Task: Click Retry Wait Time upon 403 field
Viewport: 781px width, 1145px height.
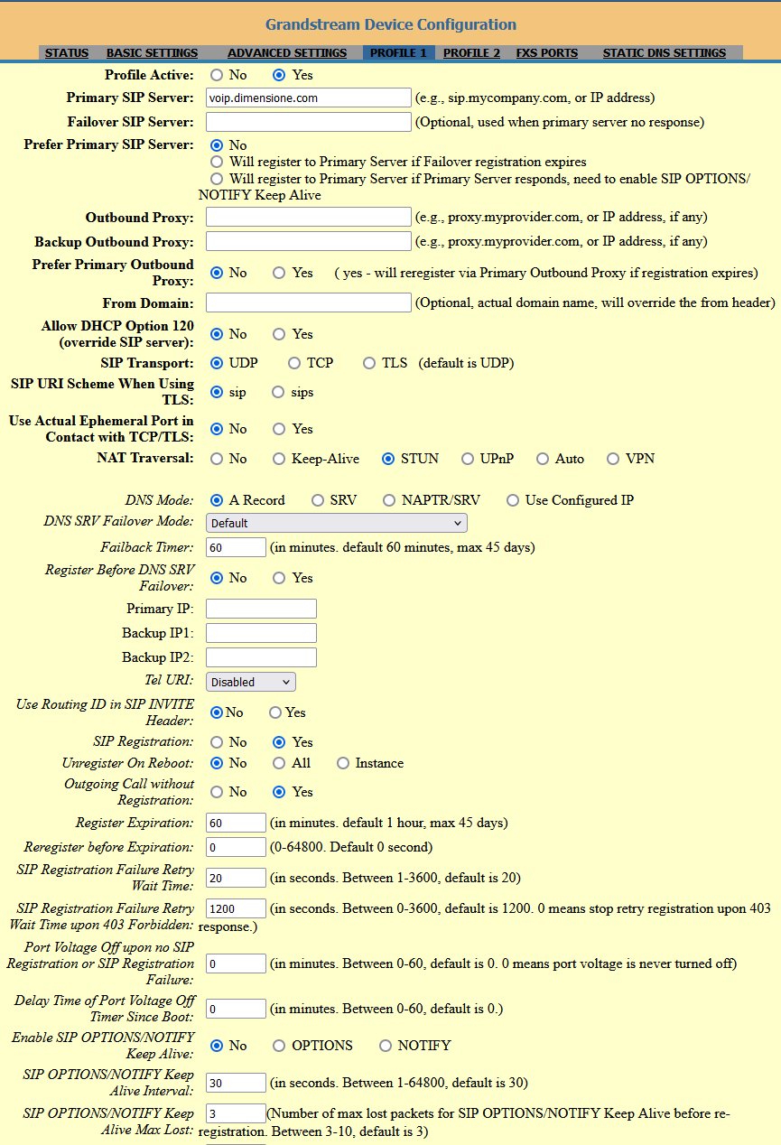Action: (x=237, y=908)
